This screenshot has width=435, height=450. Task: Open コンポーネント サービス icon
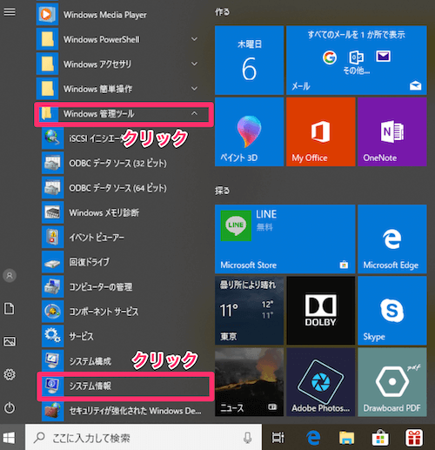click(52, 312)
